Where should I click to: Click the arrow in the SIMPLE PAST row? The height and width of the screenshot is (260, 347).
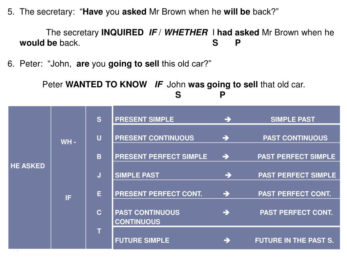[x=228, y=175]
